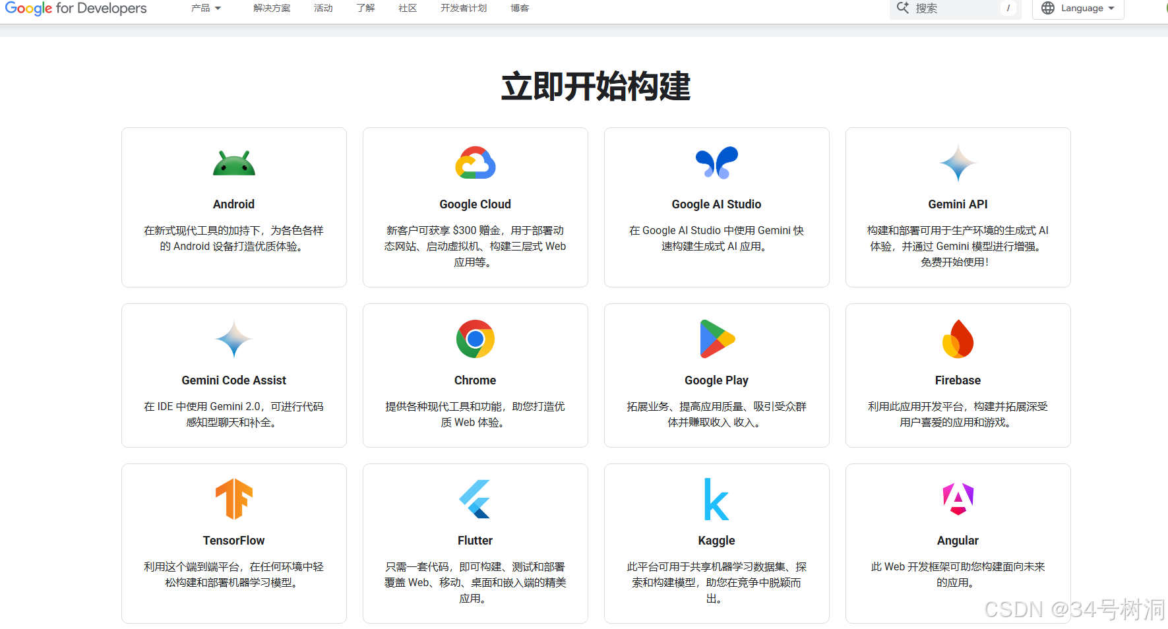Click the Gemini API sparkle icon
Image resolution: width=1168 pixels, height=629 pixels.
[x=958, y=163]
